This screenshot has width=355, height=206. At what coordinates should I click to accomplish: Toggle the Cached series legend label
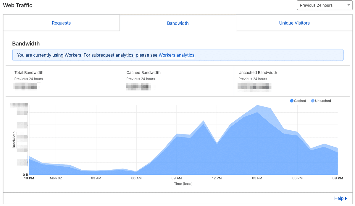(300, 101)
